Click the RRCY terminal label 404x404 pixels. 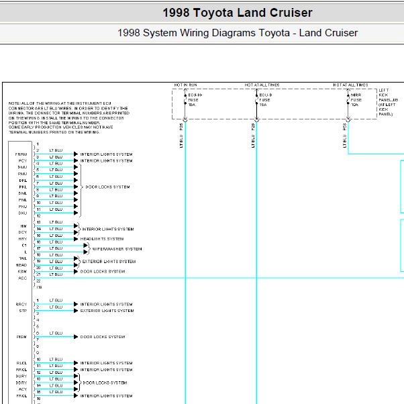pos(21,304)
